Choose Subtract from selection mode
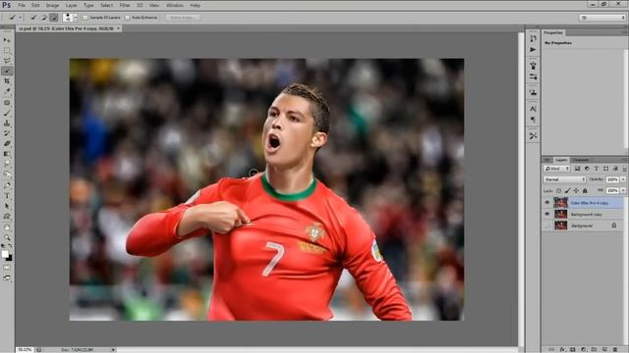Image resolution: width=629 pixels, height=353 pixels. [54, 18]
